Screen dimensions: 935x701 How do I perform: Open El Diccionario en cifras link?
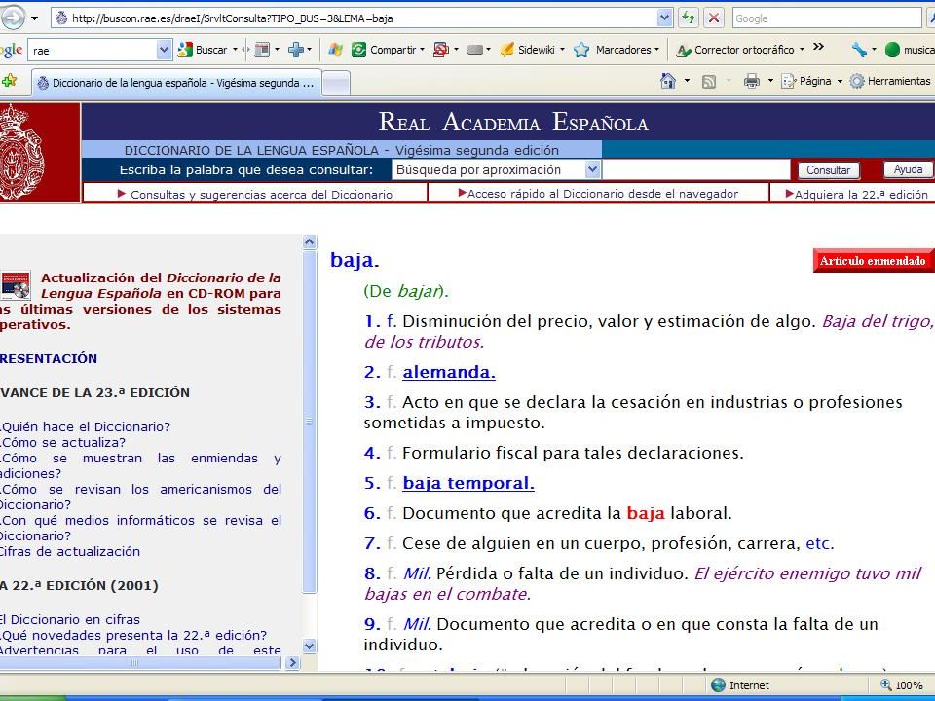[70, 619]
